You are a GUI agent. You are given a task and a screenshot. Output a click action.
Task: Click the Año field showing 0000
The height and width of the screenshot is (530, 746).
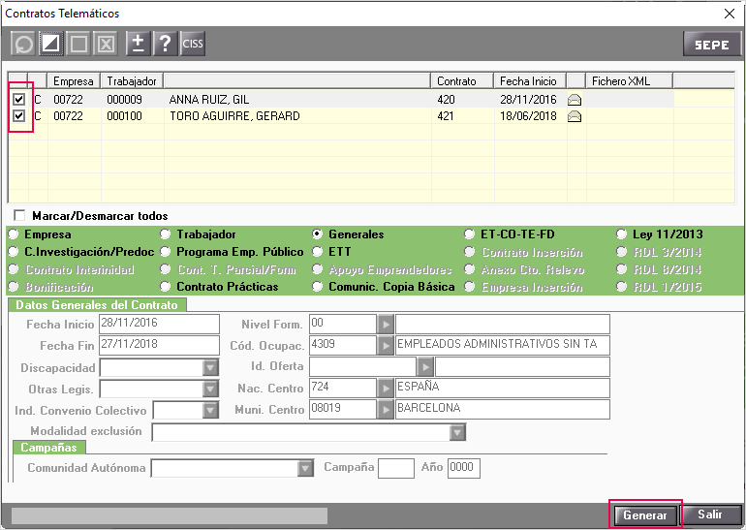click(464, 468)
